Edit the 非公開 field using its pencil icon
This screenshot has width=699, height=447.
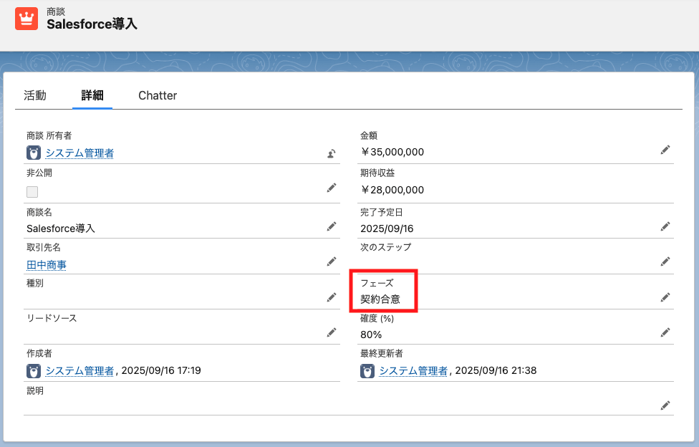(x=331, y=188)
